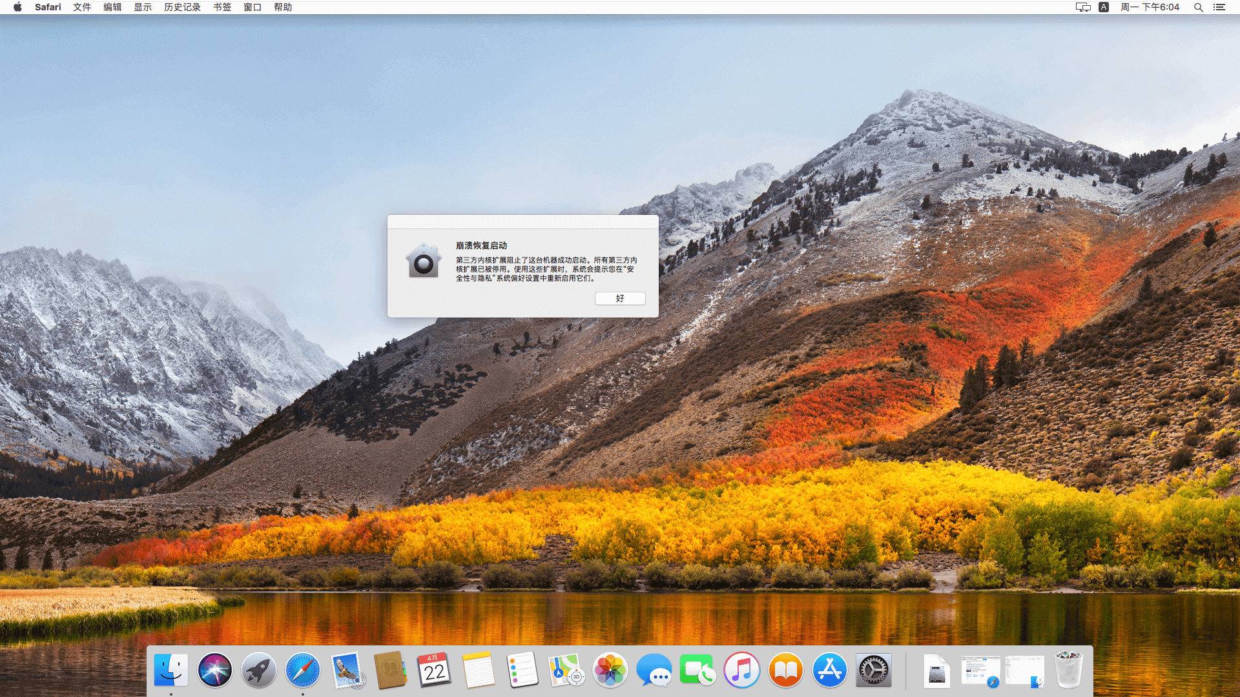
Task: Open the Apple menu
Action: [17, 7]
